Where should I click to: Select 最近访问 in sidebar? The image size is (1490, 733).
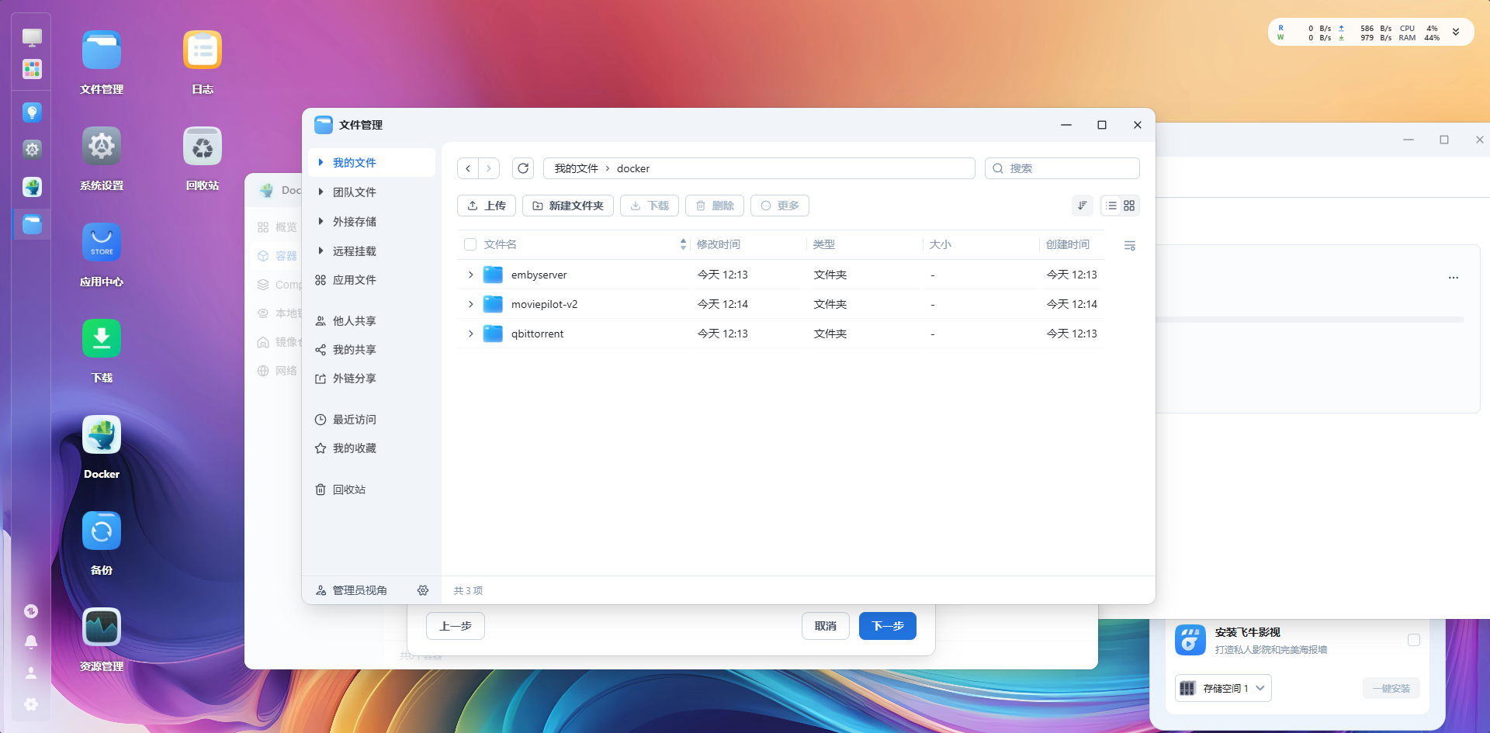click(354, 420)
